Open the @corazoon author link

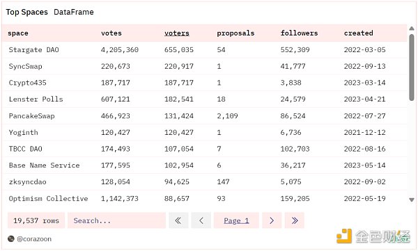tap(34, 239)
